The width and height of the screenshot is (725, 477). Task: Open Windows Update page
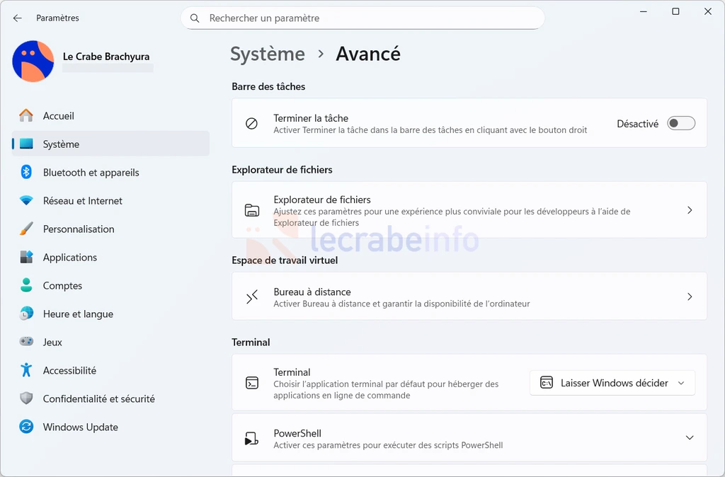pos(110,427)
